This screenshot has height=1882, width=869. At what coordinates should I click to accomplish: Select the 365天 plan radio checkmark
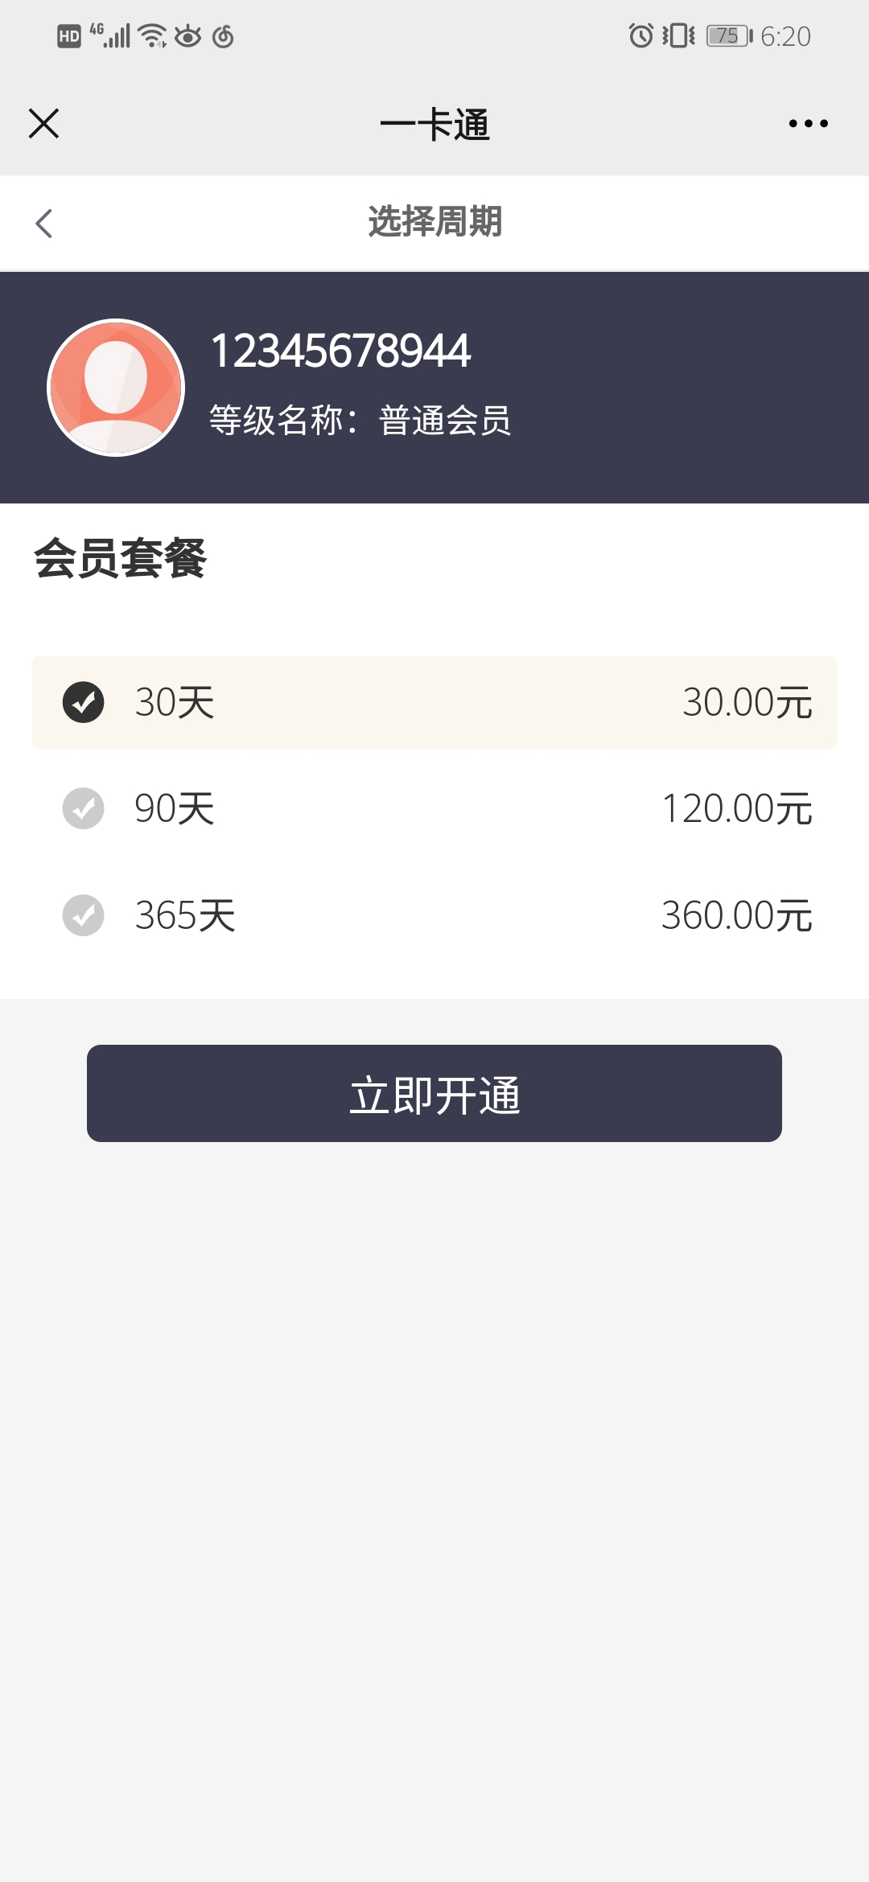(84, 915)
